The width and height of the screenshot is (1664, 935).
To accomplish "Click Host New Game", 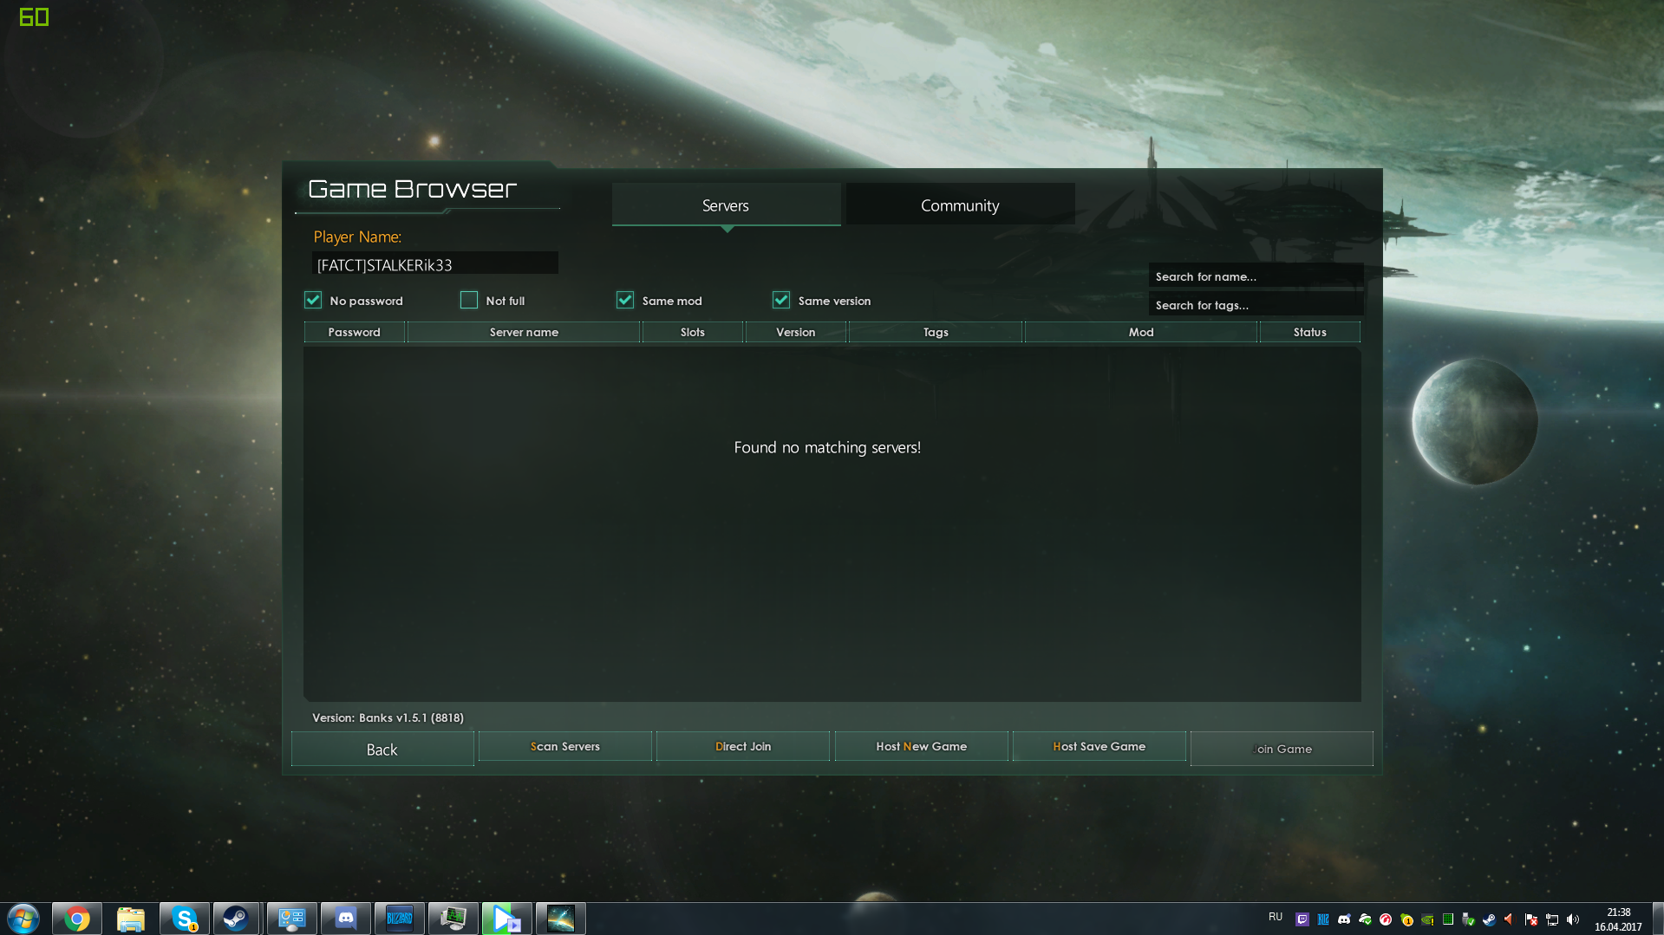I will tap(922, 746).
